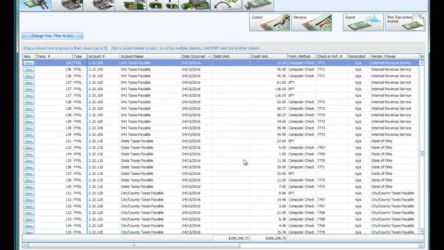Click the cash register toolbar icon
This screenshot has height=250, width=444.
coord(195,5)
